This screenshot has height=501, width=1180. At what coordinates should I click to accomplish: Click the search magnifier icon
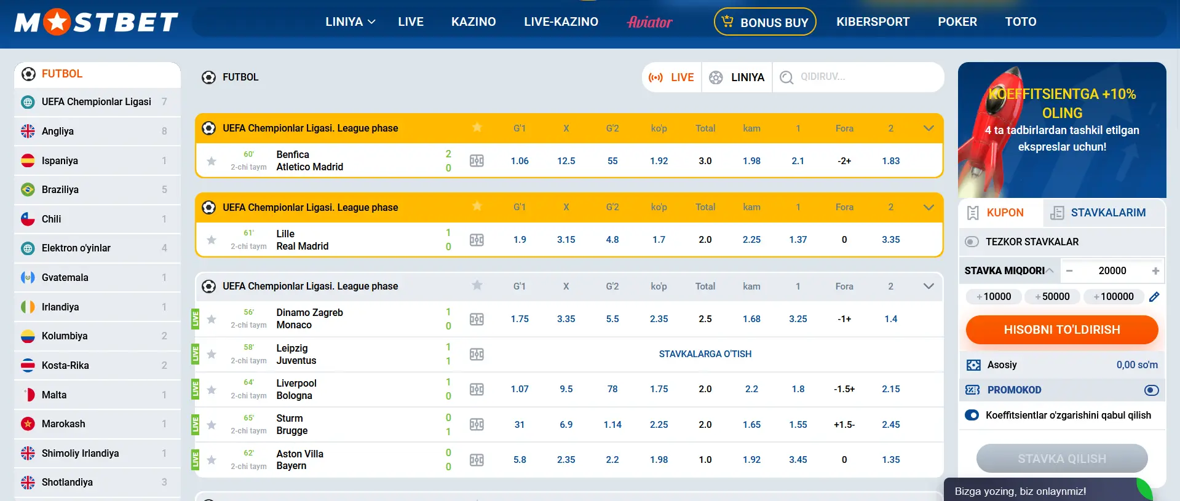coord(786,77)
